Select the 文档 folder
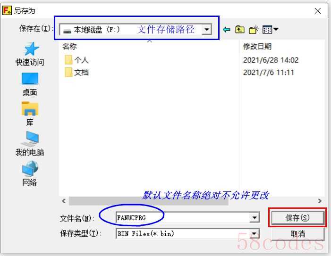The image size is (331, 256). 76,73
